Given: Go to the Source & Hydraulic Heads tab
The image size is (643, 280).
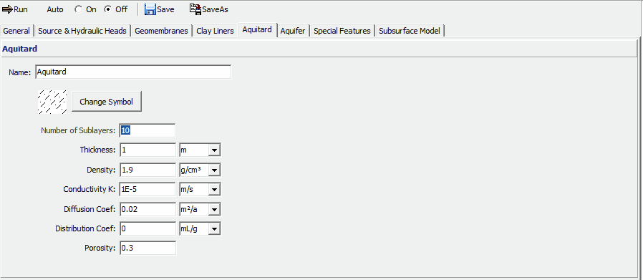Looking at the screenshot, I should [x=82, y=31].
